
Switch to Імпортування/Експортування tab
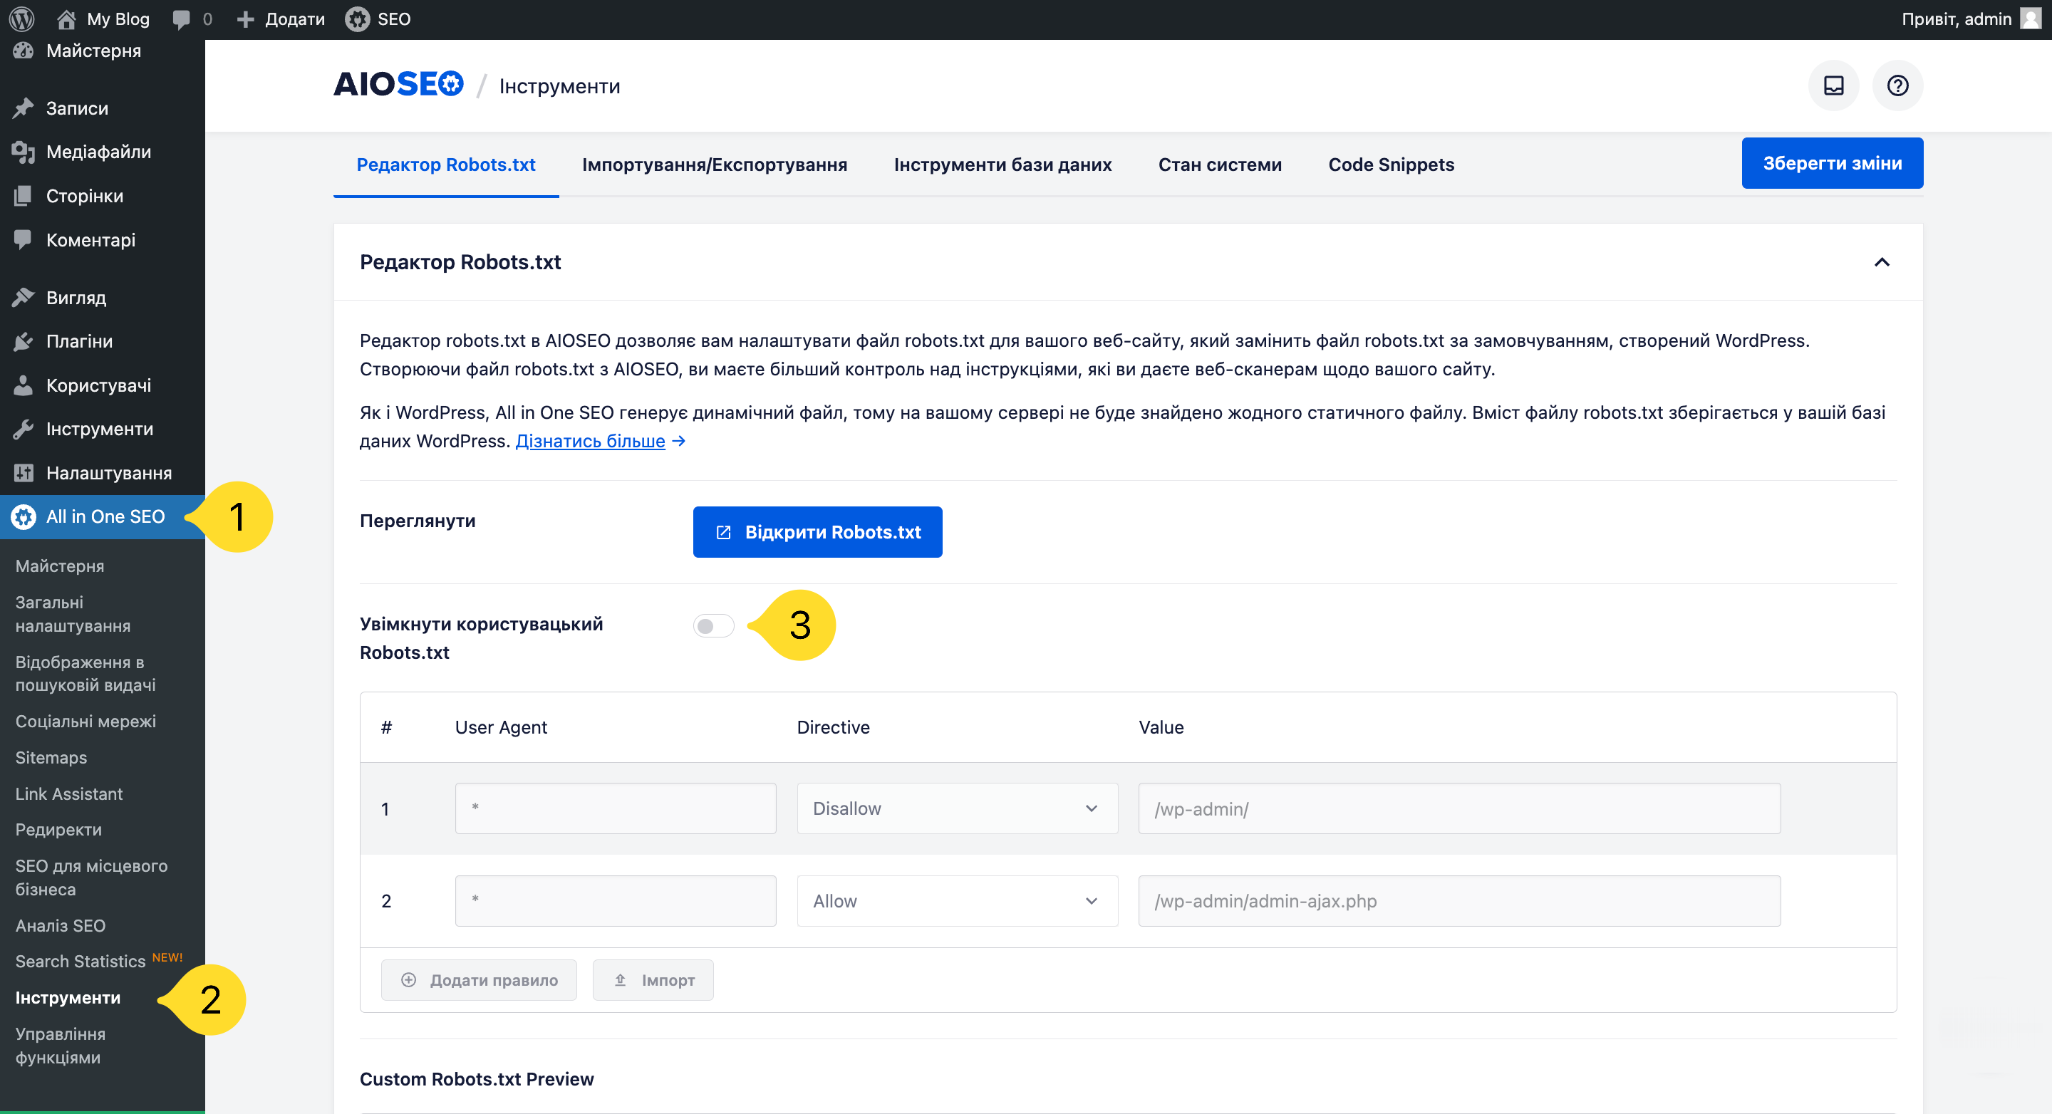(x=714, y=165)
